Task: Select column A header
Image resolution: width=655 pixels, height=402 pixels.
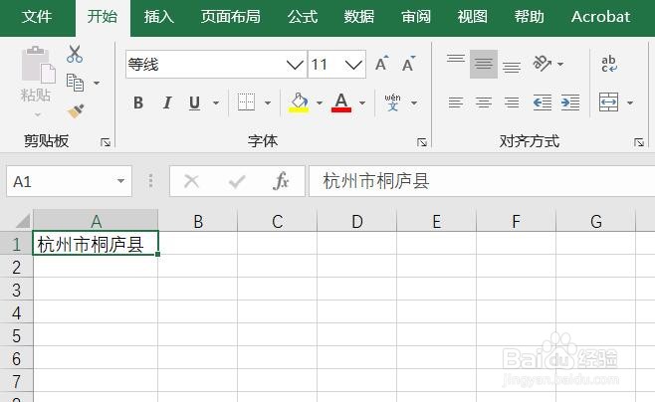Action: click(x=96, y=221)
